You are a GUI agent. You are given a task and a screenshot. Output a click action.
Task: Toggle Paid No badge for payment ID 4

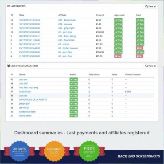(140, 56)
